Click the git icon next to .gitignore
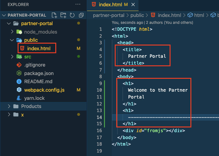Image resolution: width=219 pixels, height=156 pixels. click(19, 65)
